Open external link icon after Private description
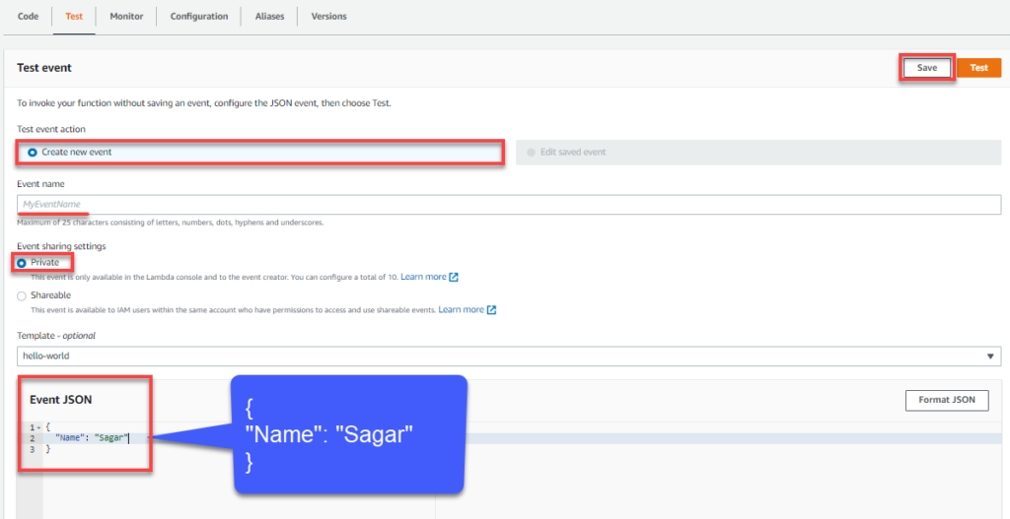Screen dimensions: 1010x519 (x=454, y=278)
